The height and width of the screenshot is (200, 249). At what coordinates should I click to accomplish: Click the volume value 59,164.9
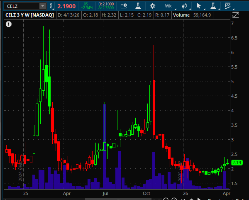tap(202, 15)
